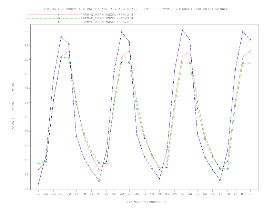The width and height of the screenshot is (273, 211).
Task: Click the red solid legend line sample
Action: click(x=53, y=14)
